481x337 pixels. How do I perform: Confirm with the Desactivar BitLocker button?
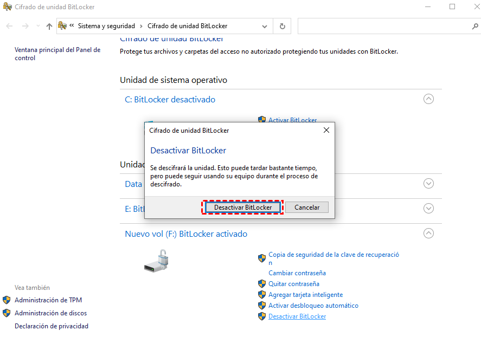(x=242, y=207)
